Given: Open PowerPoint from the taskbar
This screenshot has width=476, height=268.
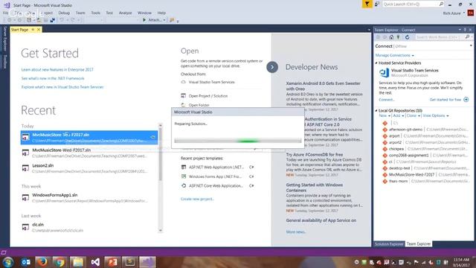Looking at the screenshot, I should [x=112, y=262].
